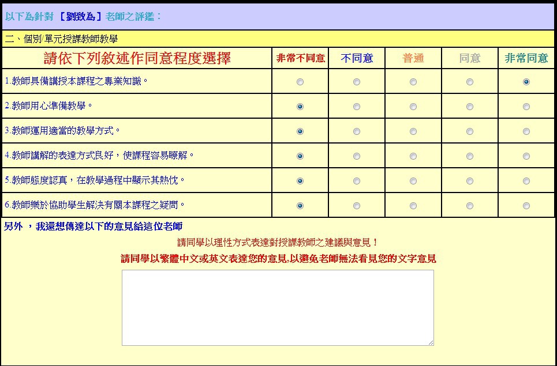Click the notice 請同學以理性方式表達
The width and height of the screenshot is (557, 366).
pos(278,243)
